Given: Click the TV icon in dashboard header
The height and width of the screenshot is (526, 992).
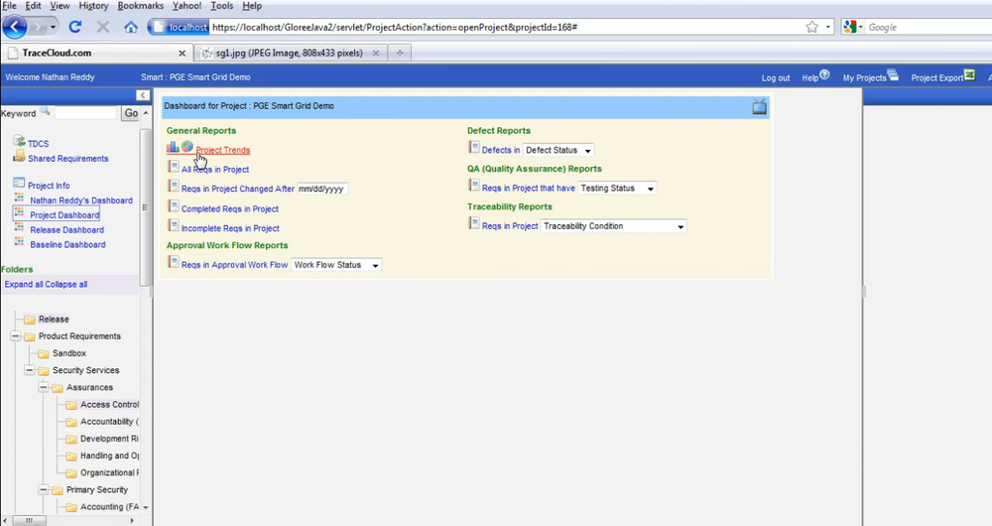Looking at the screenshot, I should (759, 106).
